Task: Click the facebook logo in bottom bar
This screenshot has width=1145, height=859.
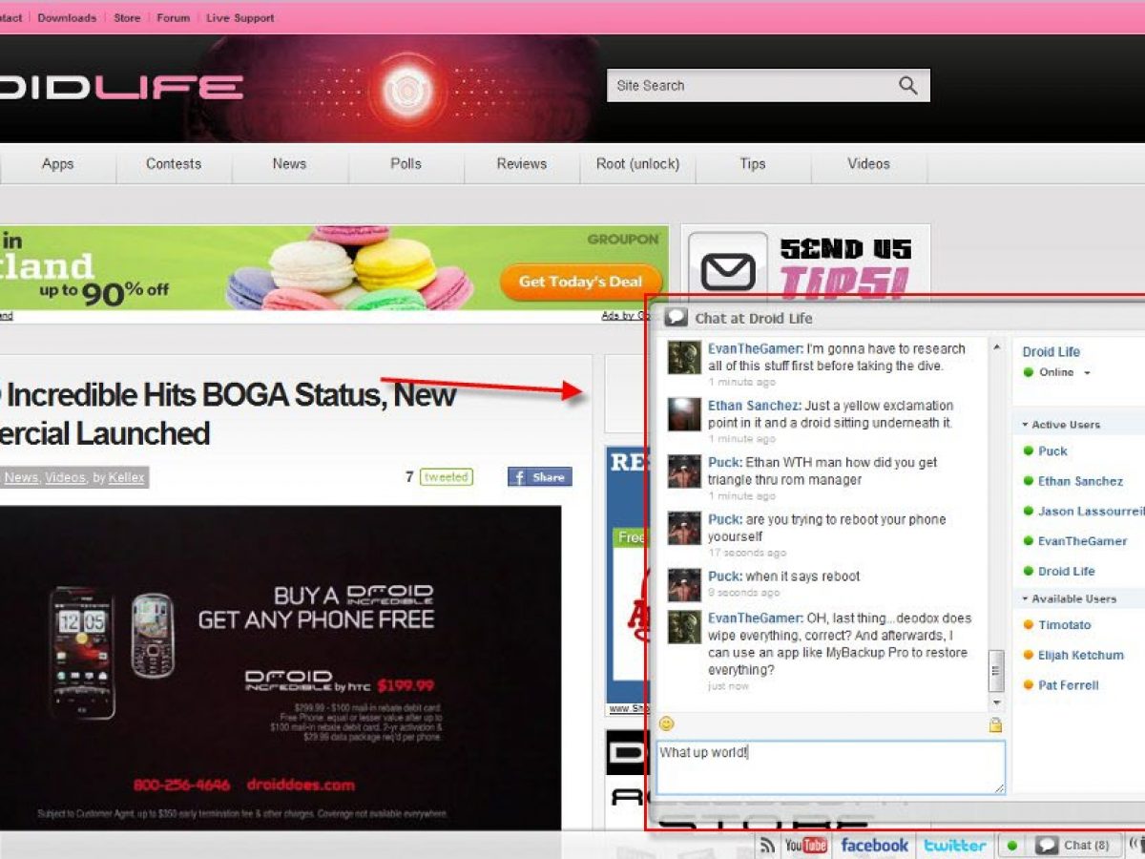Action: coord(874,845)
